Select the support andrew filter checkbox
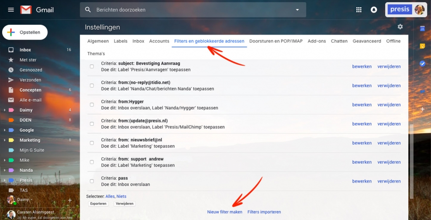The height and width of the screenshot is (220, 431). tap(92, 162)
